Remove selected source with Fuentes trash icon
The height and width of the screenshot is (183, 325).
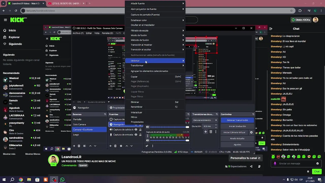115,146
